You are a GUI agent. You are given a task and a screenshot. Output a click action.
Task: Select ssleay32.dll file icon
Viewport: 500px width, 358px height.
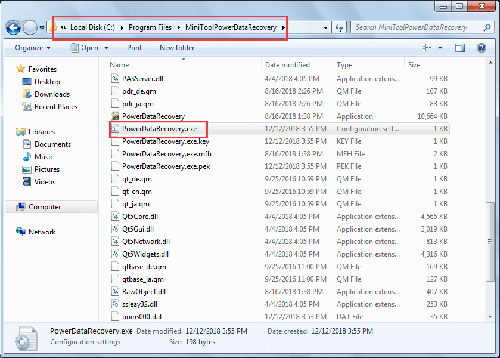pyautogui.click(x=115, y=304)
